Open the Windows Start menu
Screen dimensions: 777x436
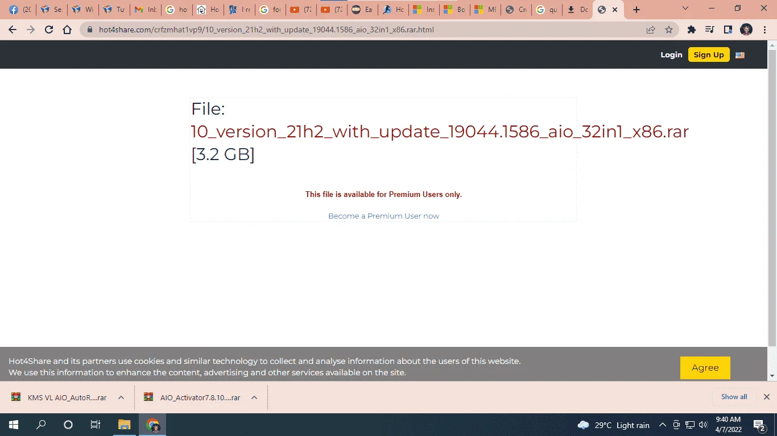pyautogui.click(x=14, y=425)
